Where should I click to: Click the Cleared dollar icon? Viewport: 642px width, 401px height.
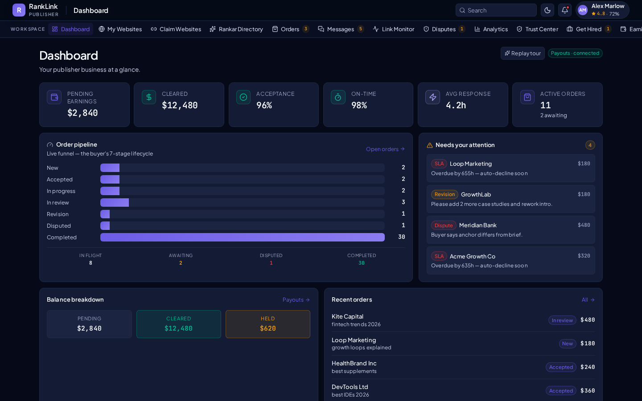(x=149, y=97)
